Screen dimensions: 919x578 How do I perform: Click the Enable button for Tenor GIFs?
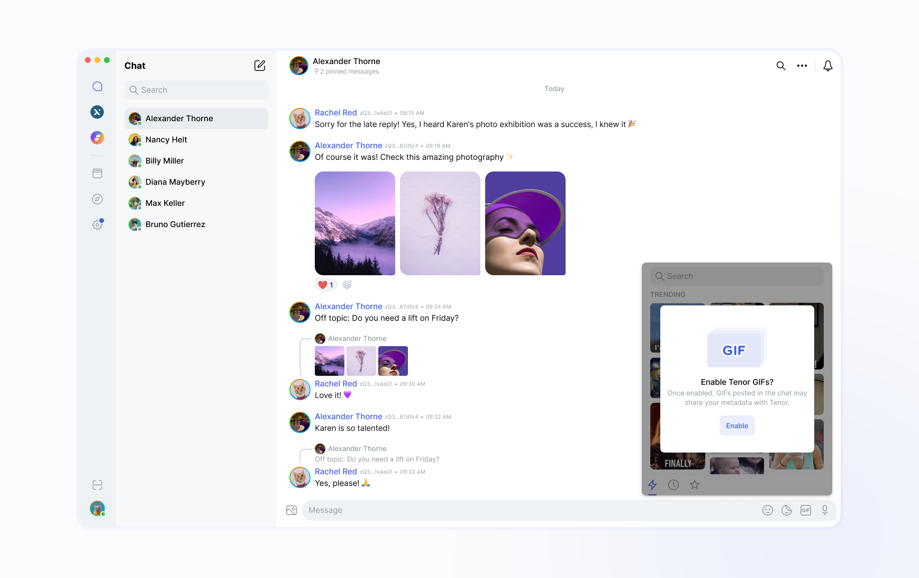tap(737, 426)
